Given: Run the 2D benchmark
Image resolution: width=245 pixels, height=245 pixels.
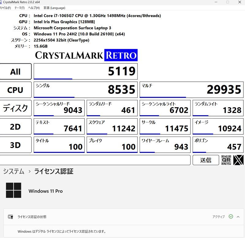Looking at the screenshot, I should tap(15, 126).
